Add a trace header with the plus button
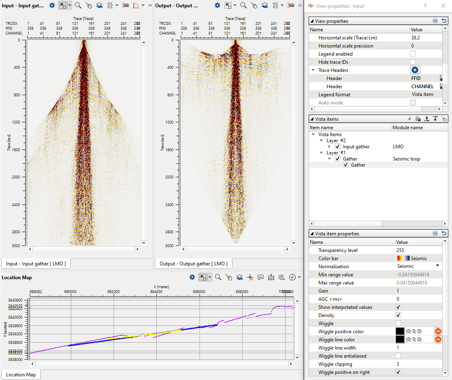 (415, 70)
